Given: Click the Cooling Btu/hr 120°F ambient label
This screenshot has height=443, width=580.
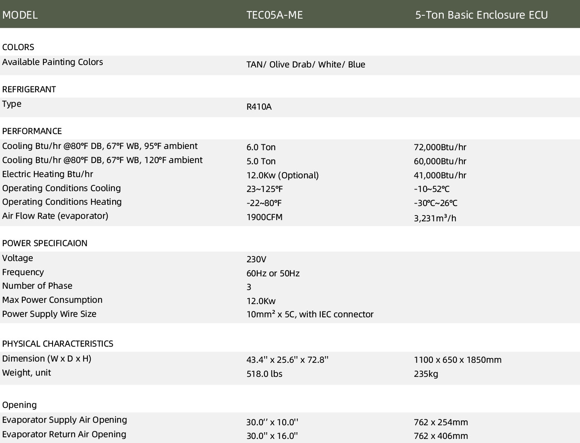Looking at the screenshot, I should pyautogui.click(x=102, y=160).
